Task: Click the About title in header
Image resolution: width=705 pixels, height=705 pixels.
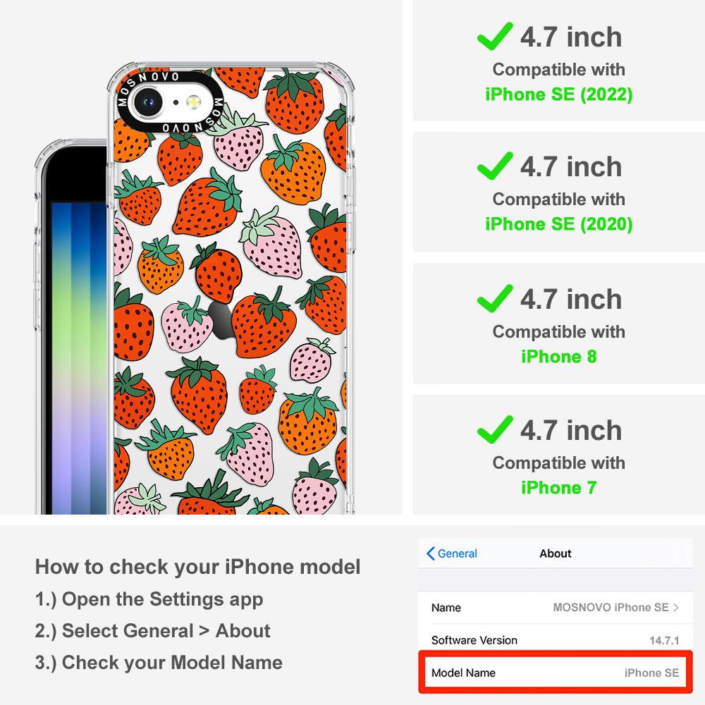Action: tap(556, 553)
